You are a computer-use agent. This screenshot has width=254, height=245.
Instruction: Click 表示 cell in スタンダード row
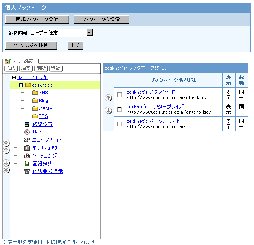click(x=229, y=95)
